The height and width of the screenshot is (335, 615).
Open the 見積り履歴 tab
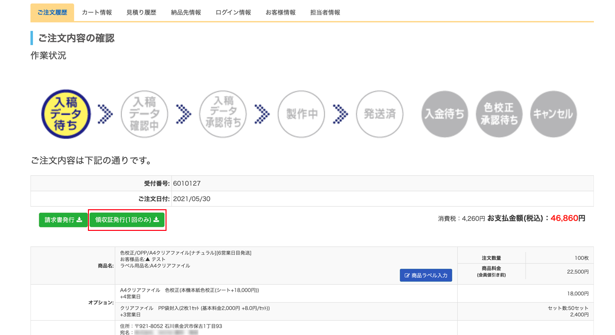(x=141, y=12)
